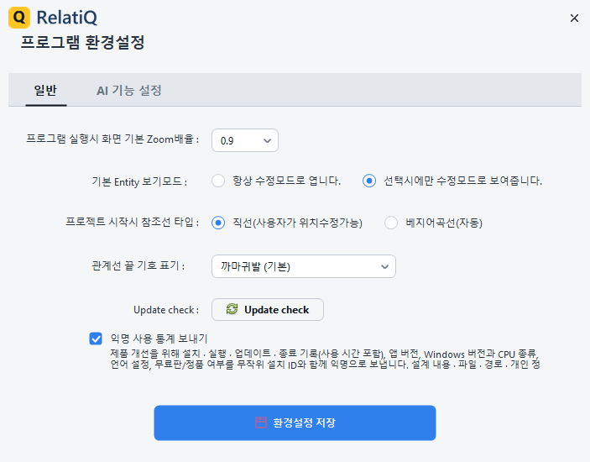Click the save disk icon on 환경설정 저장
Screen dimensions: 590x462
coord(261,423)
